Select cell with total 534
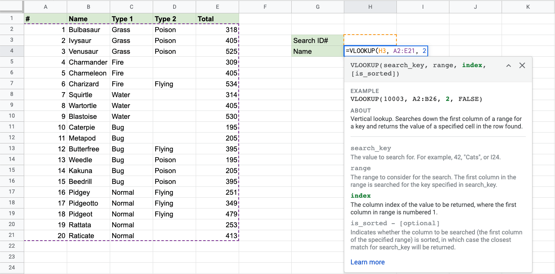Viewport: 555px width, 274px height. click(x=217, y=84)
